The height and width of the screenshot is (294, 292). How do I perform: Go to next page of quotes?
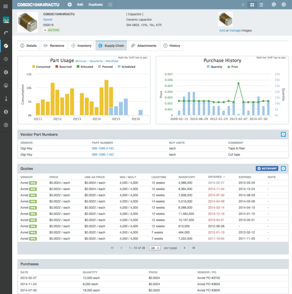184,248
